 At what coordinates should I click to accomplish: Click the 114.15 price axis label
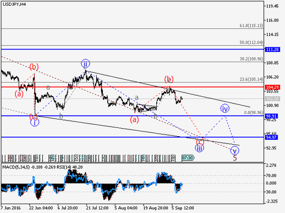click(272, 34)
